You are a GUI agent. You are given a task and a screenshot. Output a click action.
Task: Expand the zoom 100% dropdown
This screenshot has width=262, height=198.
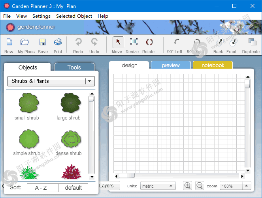(x=236, y=186)
